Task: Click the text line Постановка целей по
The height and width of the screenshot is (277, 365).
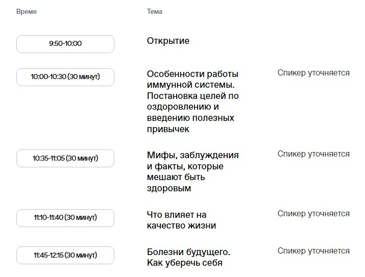Action: (x=193, y=96)
